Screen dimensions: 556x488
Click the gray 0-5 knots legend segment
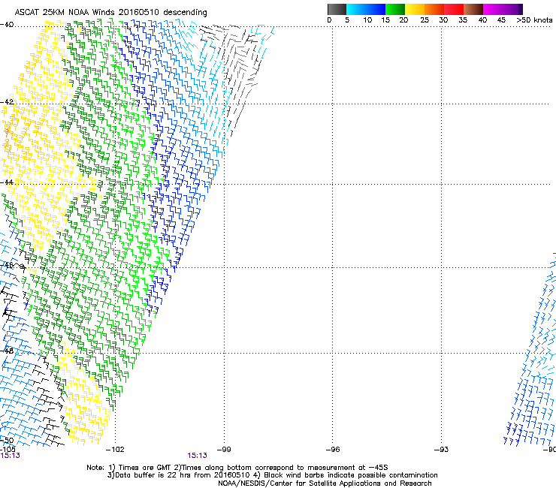pyautogui.click(x=337, y=9)
